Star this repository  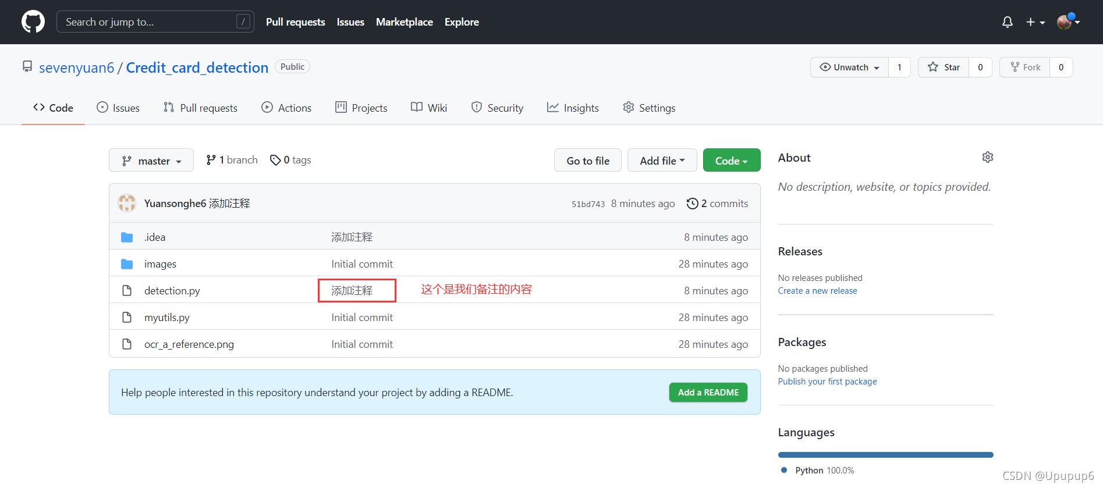944,67
